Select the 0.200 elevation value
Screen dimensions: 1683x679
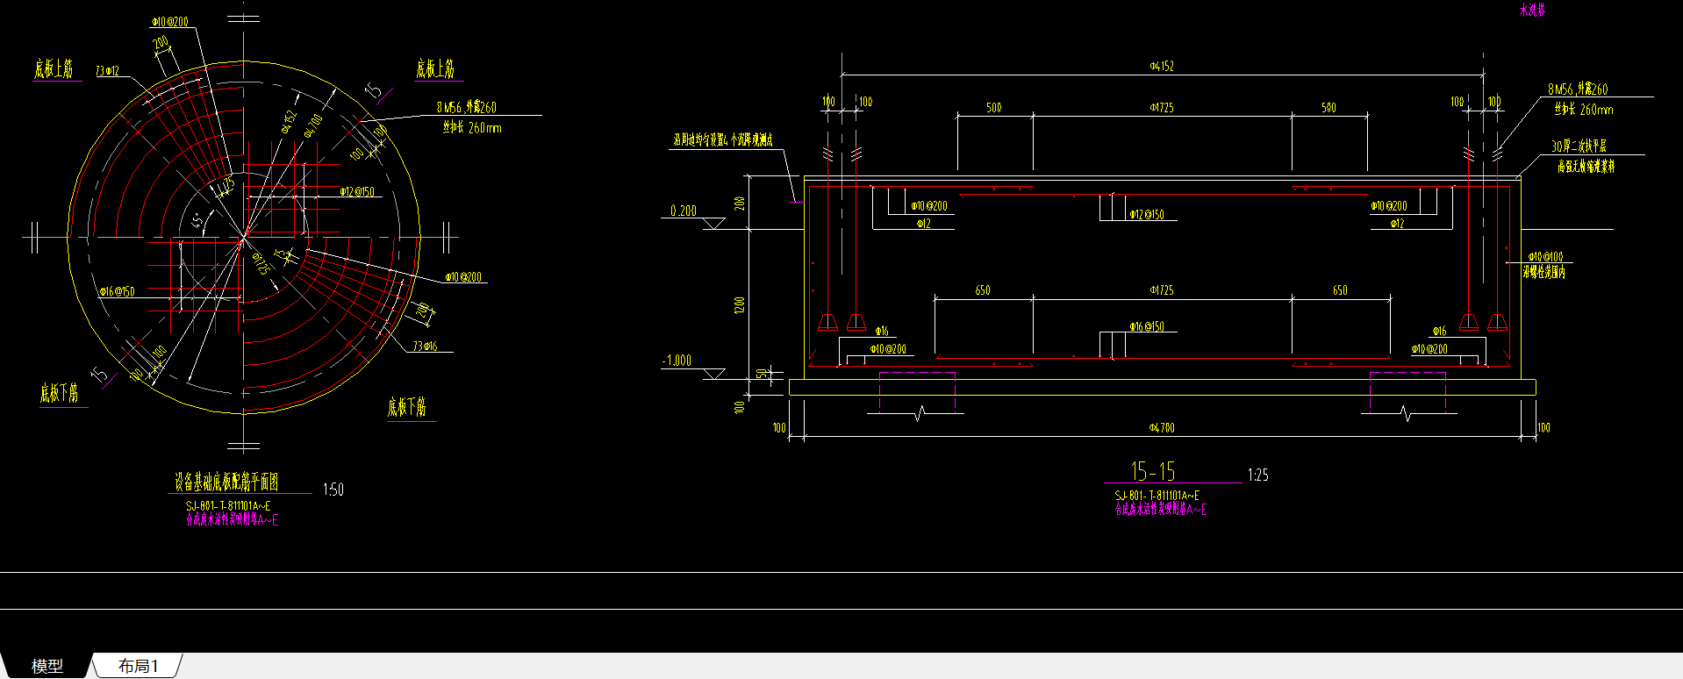(x=684, y=211)
